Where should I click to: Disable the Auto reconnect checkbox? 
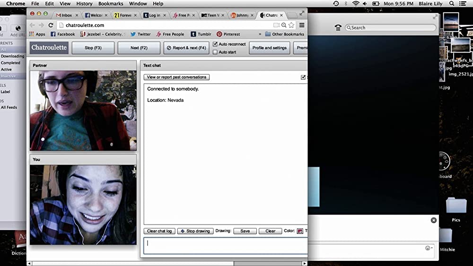click(x=215, y=44)
